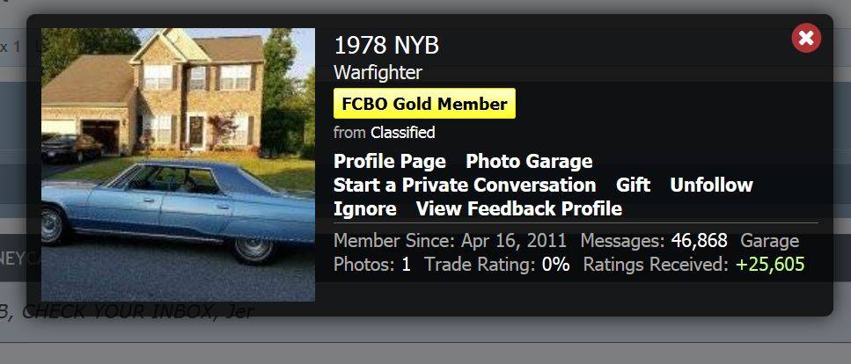Open the Garage Photos count of 1
The width and height of the screenshot is (851, 364).
coord(406,265)
